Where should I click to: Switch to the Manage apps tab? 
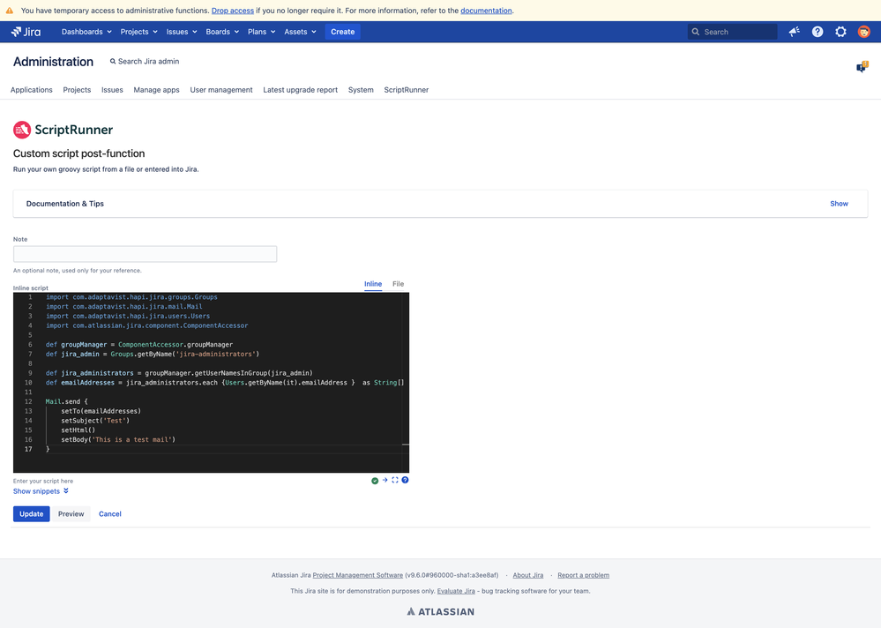[x=156, y=90]
